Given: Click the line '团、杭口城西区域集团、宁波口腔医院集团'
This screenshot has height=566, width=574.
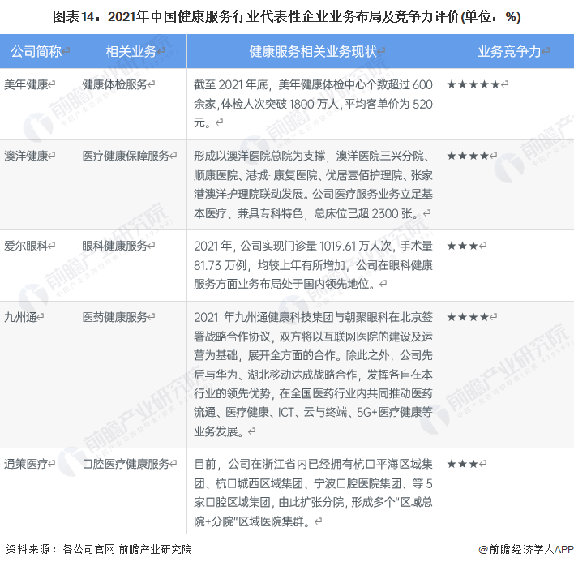Looking at the screenshot, I should (x=298, y=483).
